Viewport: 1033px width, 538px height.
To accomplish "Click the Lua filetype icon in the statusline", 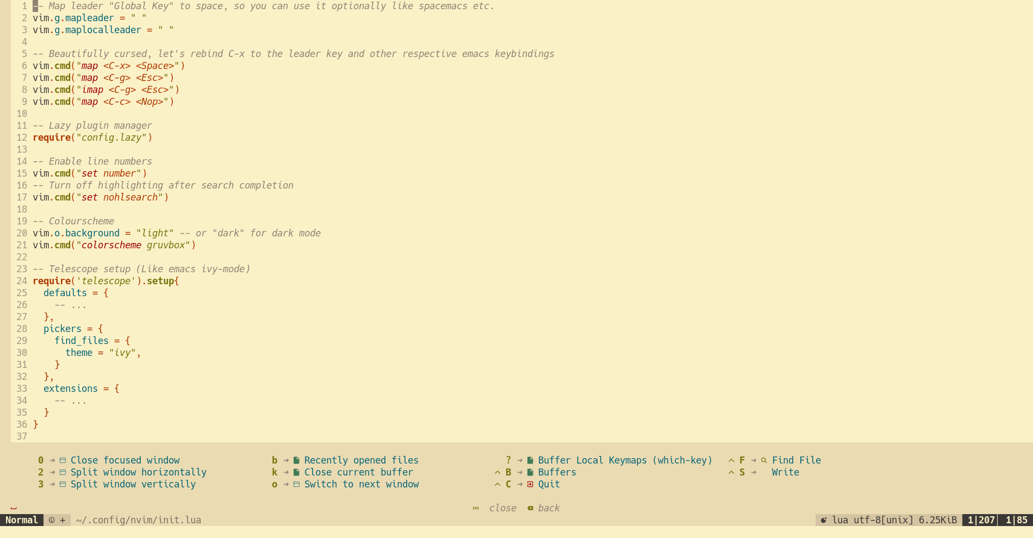I will 823,520.
